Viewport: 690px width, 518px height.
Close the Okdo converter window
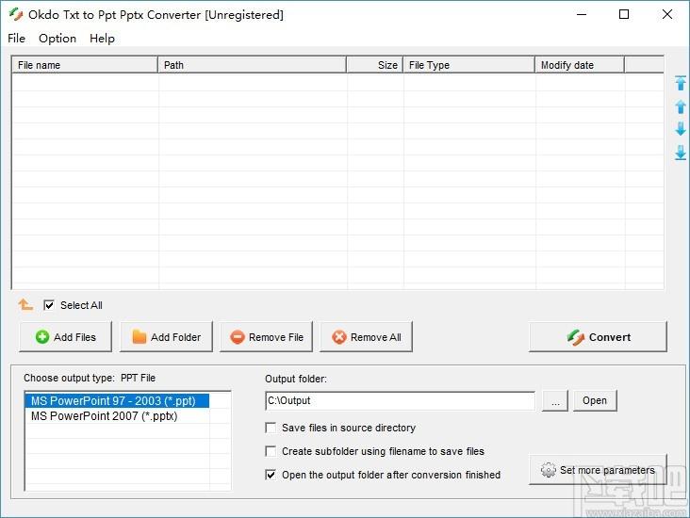[x=667, y=14]
